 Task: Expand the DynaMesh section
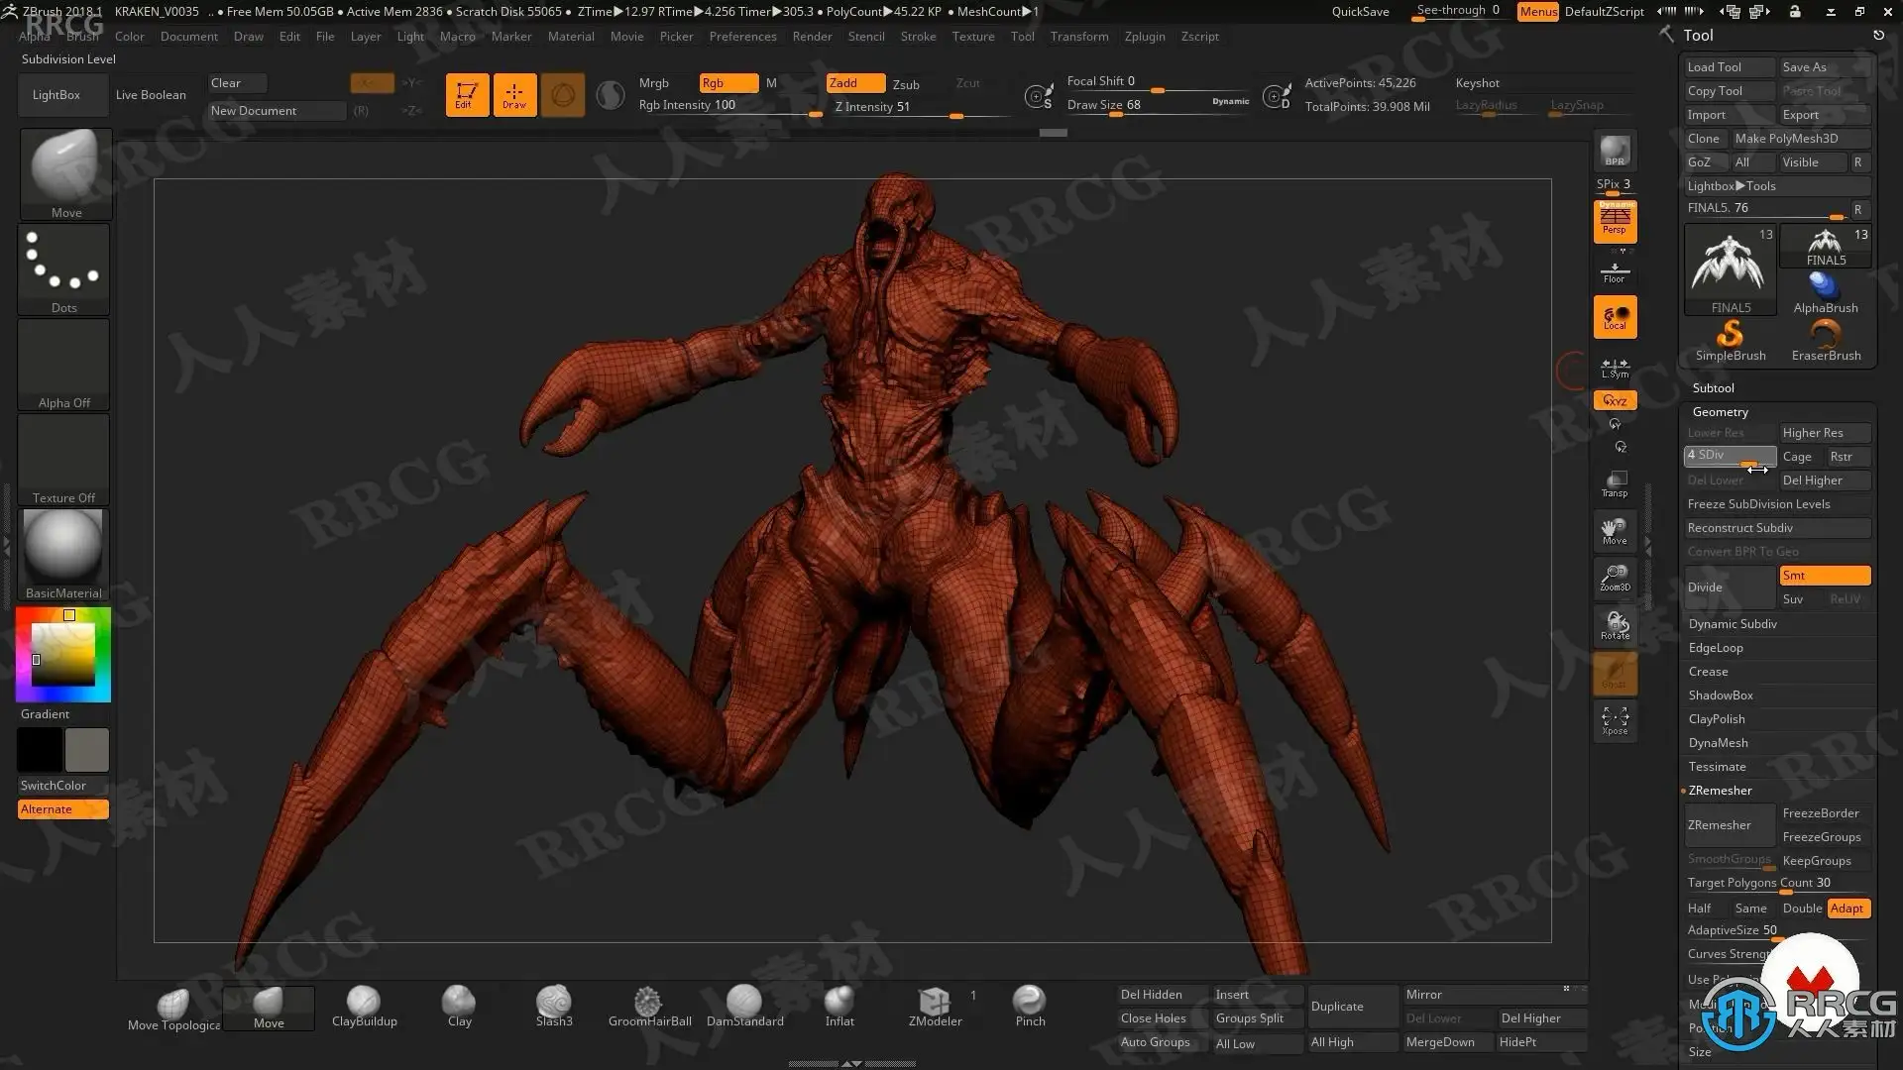tap(1718, 743)
